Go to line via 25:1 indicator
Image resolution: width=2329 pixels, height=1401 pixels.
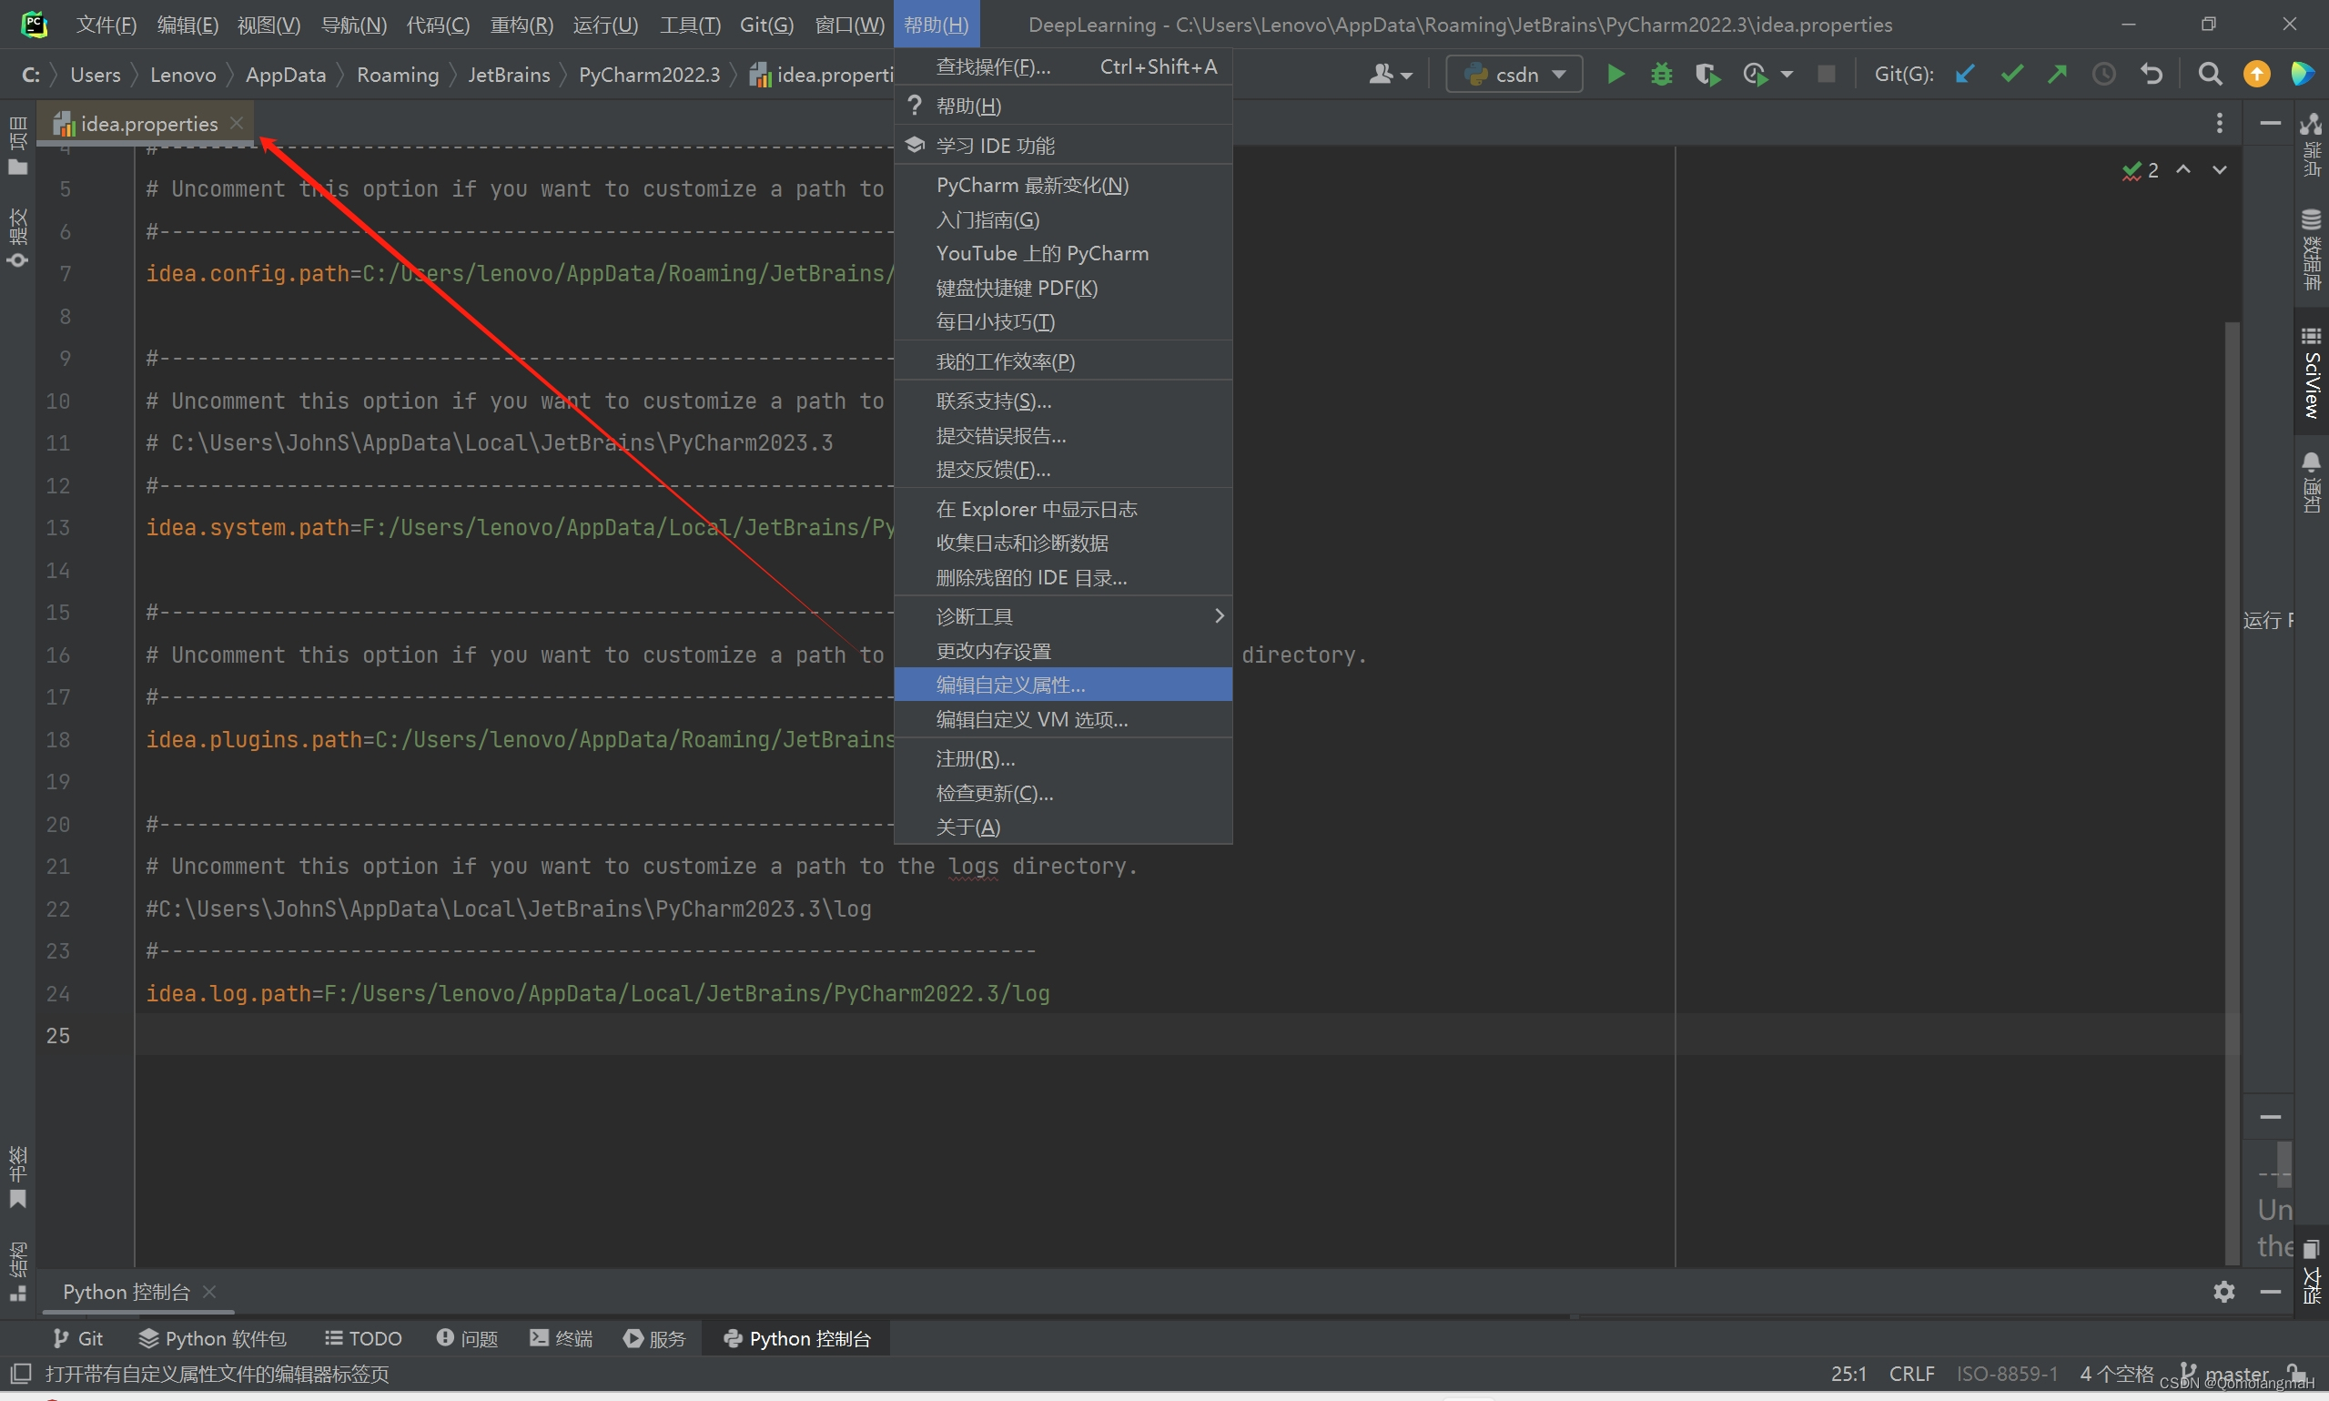pos(1848,1374)
